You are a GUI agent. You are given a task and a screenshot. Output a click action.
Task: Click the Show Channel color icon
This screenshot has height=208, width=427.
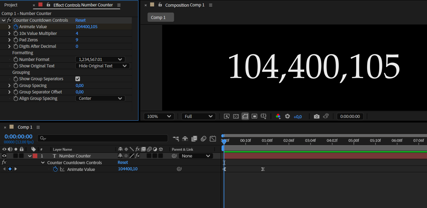pyautogui.click(x=278, y=116)
